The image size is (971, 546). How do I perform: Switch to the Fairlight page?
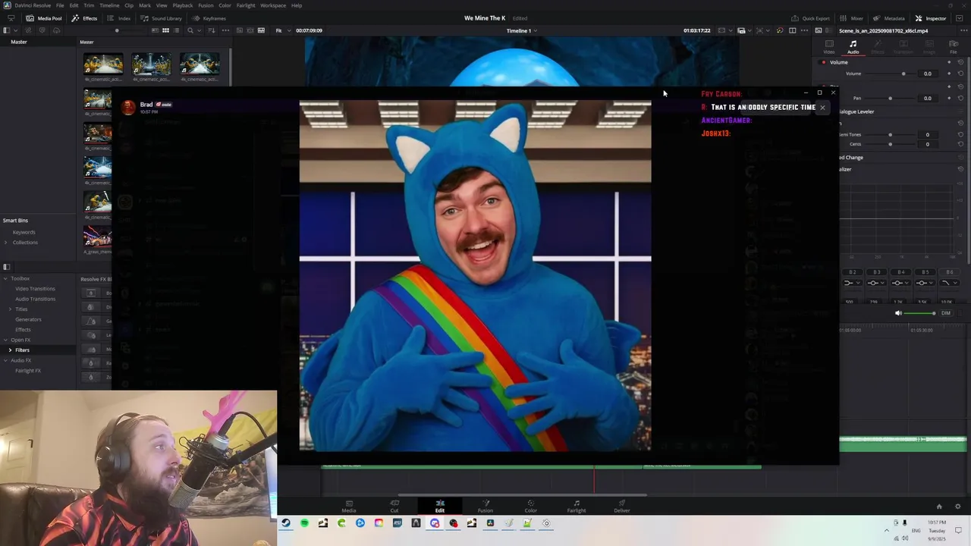pyautogui.click(x=577, y=506)
